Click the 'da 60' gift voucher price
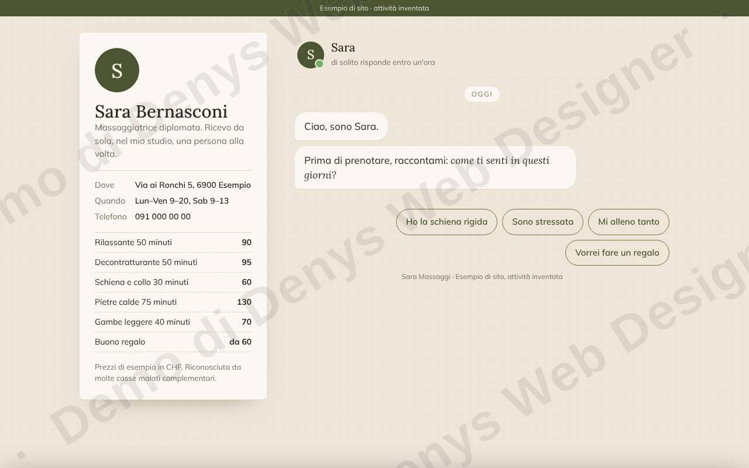Screen dimensions: 749x468 click(x=240, y=342)
